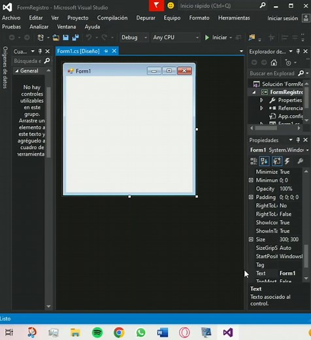
Task: Expand the Referencias node
Action: pos(261,108)
